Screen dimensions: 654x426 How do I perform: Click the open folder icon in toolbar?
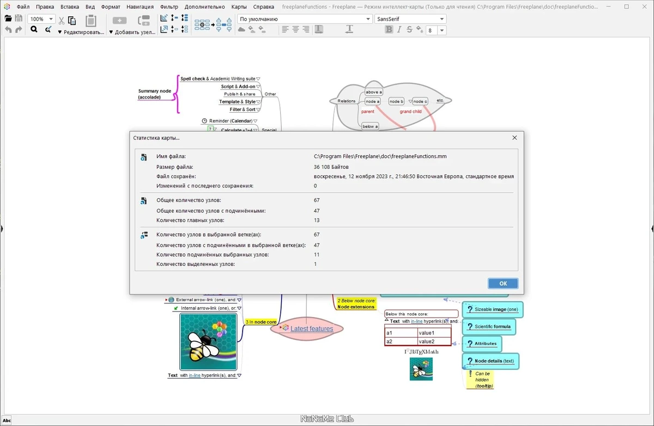click(x=8, y=19)
